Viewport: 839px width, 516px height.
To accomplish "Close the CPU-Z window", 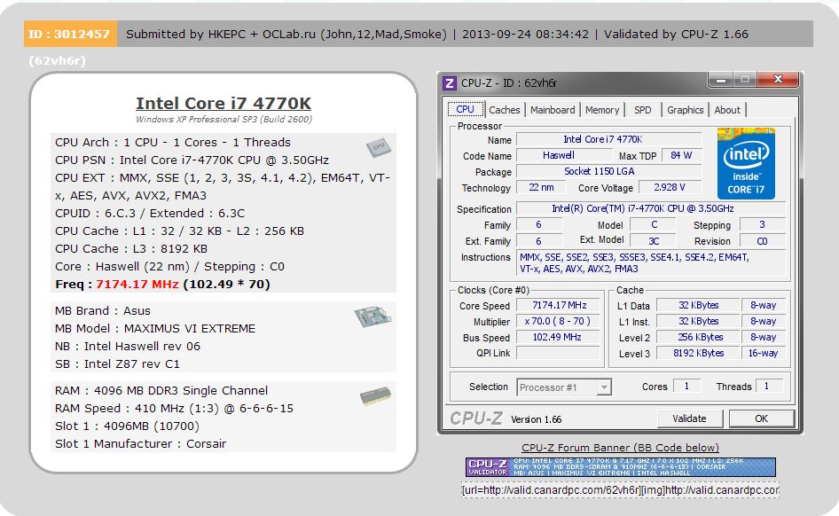I will [x=778, y=80].
